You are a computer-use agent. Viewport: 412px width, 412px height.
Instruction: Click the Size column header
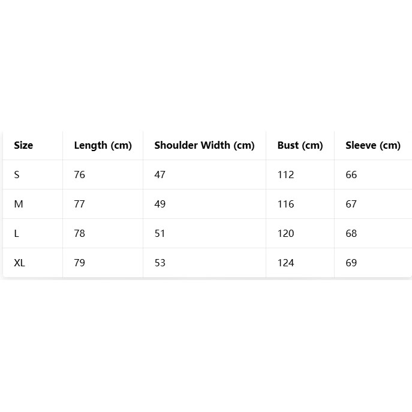[x=23, y=145]
